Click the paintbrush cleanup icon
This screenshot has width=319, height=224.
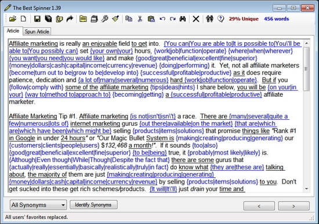coord(115,19)
